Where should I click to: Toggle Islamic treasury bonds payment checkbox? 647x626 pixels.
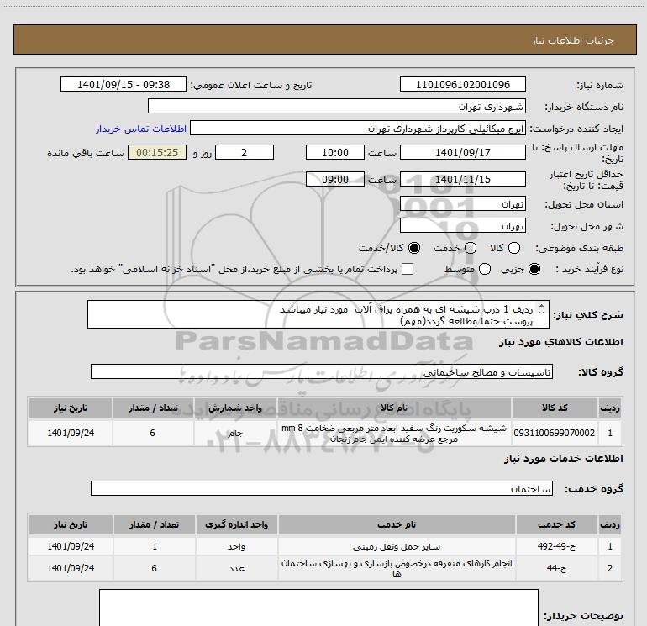tap(408, 269)
